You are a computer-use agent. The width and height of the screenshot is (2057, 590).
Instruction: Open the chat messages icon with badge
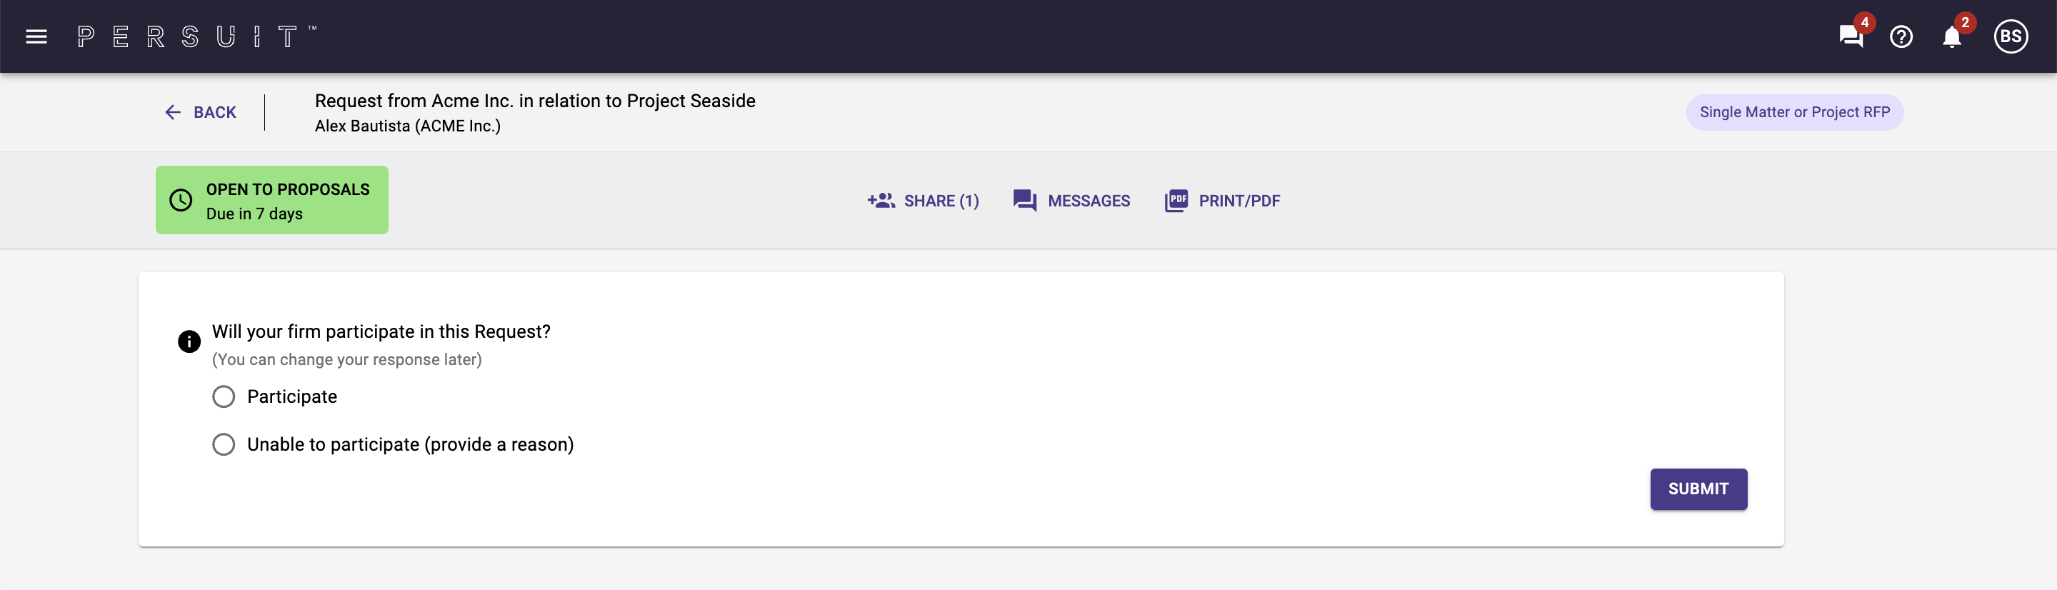1851,36
